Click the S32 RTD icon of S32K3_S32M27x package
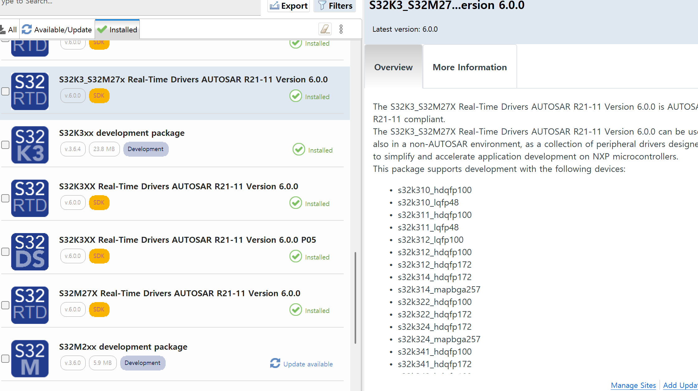The height and width of the screenshot is (391, 698). [30, 91]
